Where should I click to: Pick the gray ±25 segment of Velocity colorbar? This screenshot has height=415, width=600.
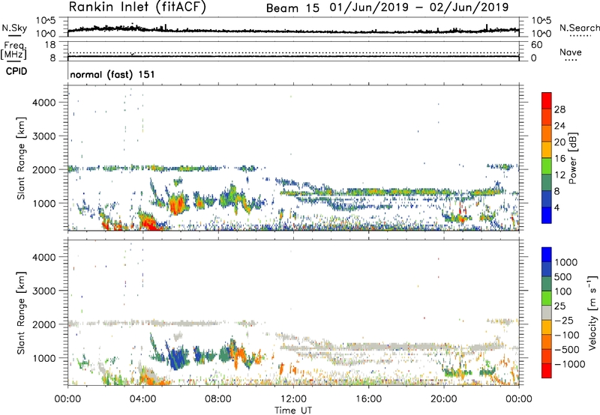(x=547, y=312)
